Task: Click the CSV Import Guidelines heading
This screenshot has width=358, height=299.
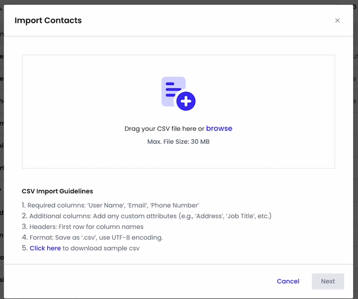Action: click(x=57, y=191)
